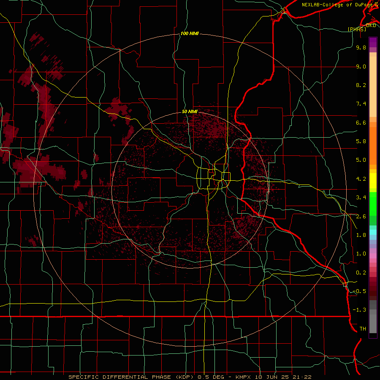Click the 100 NMI range ring label
This screenshot has width=380, height=380.
tap(190, 33)
